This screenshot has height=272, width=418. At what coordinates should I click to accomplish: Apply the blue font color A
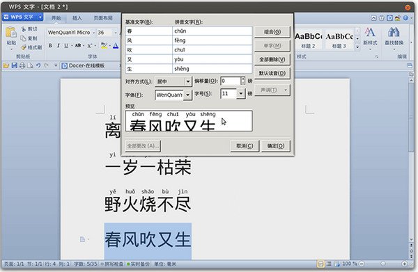click(116, 46)
